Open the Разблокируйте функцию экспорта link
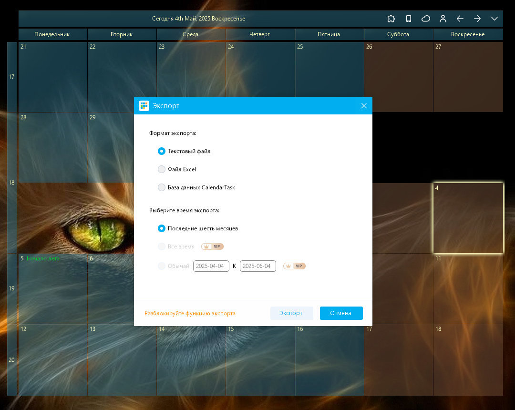This screenshot has height=410, width=515. (190, 313)
